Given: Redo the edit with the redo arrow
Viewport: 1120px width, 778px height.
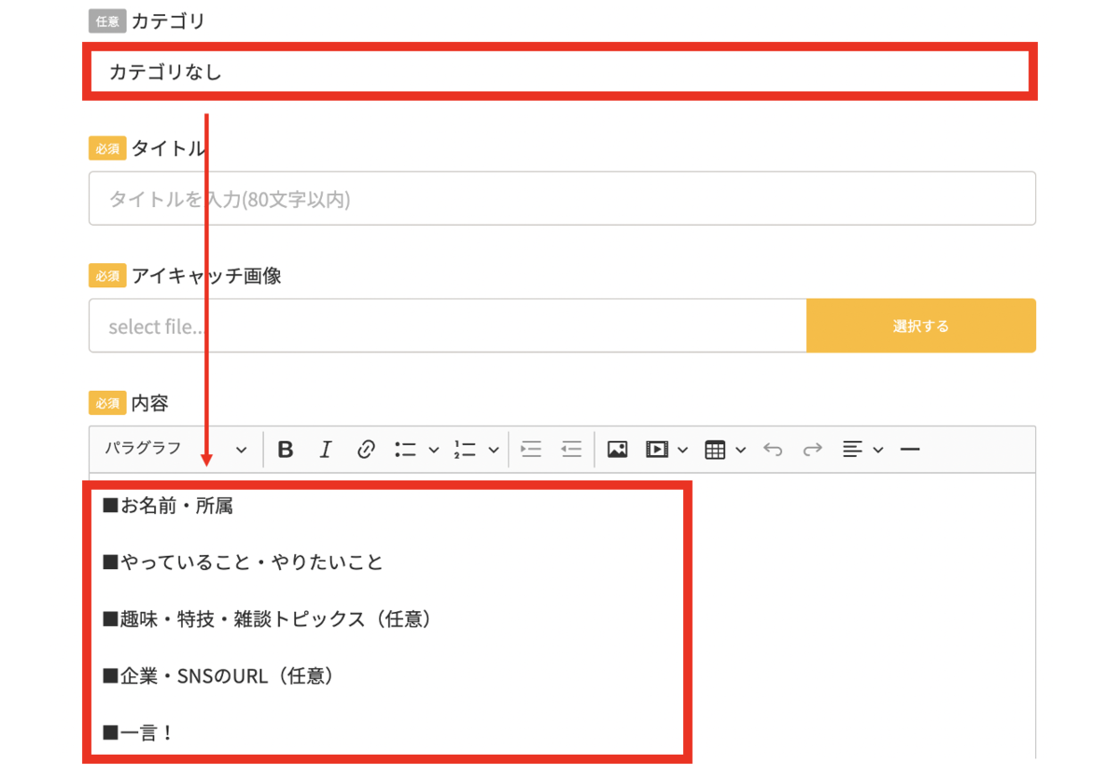Looking at the screenshot, I should 813,450.
